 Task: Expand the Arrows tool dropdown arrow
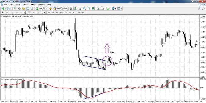[44, 13]
